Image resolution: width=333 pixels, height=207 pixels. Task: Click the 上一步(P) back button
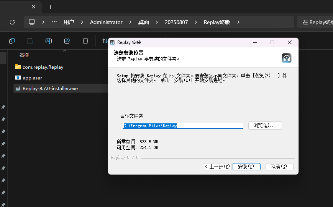pyautogui.click(x=218, y=167)
